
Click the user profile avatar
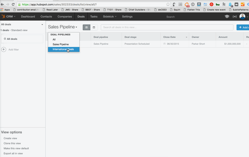242,16
